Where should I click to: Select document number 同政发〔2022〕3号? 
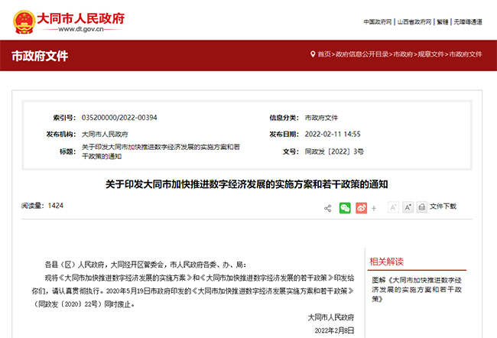(x=334, y=151)
